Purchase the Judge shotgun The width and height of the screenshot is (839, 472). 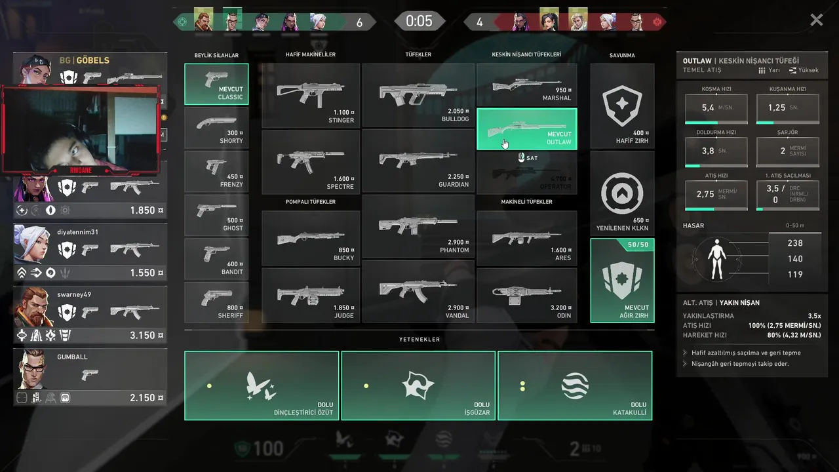click(311, 295)
